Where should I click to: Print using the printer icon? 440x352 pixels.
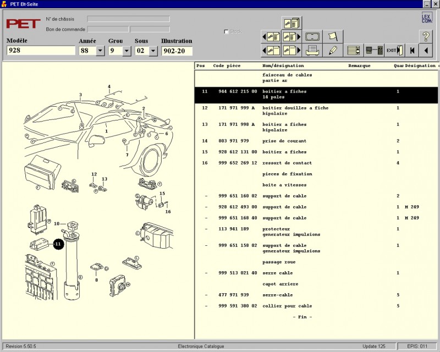[312, 51]
